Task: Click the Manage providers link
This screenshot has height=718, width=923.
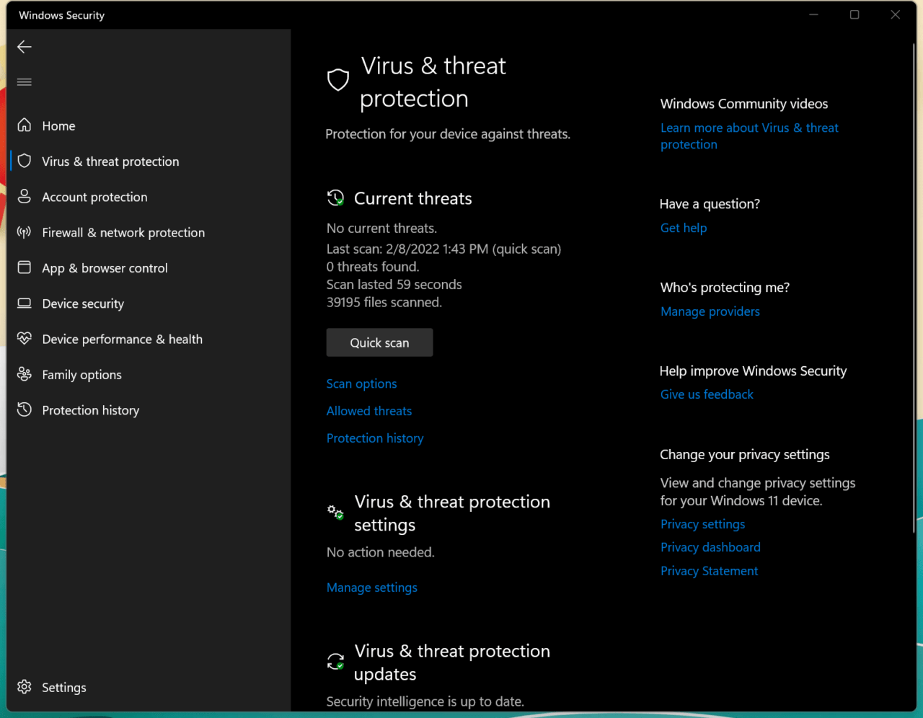Action: 710,311
